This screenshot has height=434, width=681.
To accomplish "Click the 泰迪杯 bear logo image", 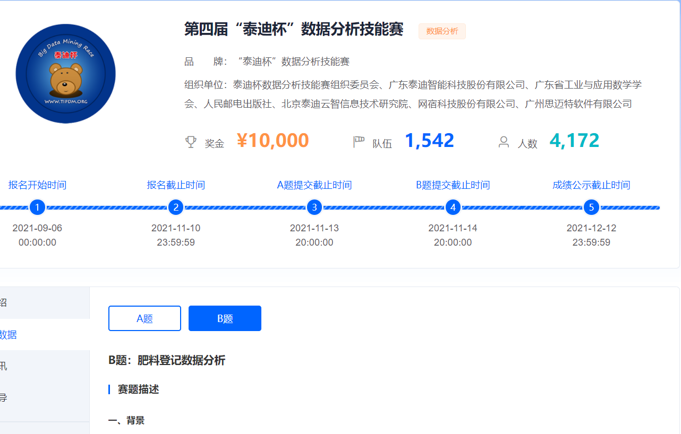I will [x=66, y=74].
